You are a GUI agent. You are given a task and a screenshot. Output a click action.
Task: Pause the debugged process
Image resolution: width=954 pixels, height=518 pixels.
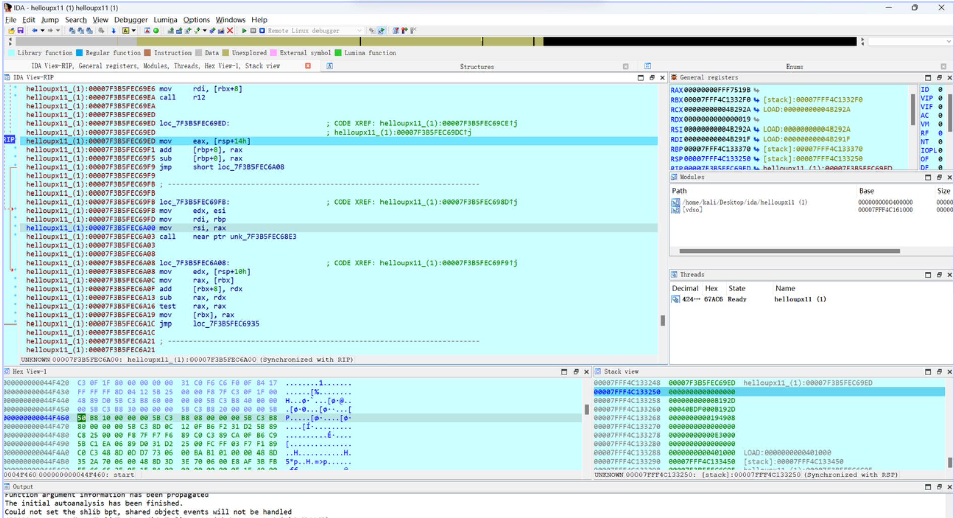pyautogui.click(x=253, y=31)
